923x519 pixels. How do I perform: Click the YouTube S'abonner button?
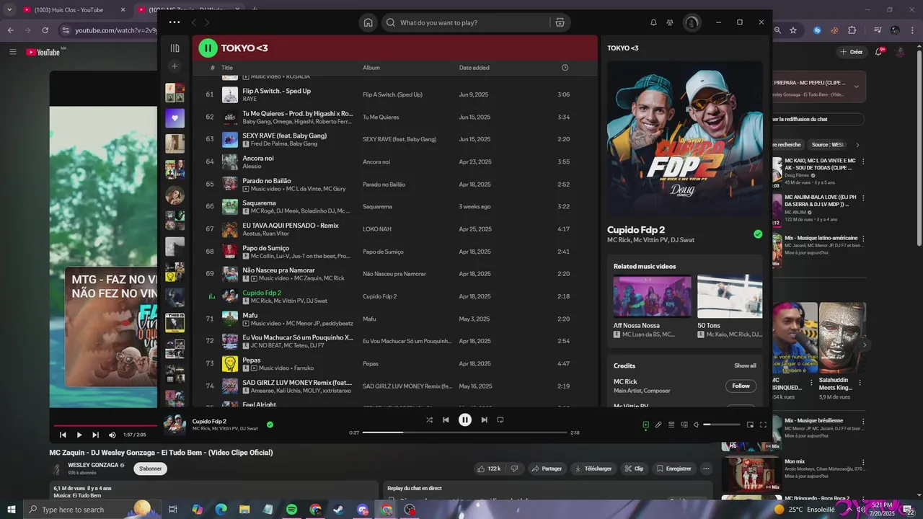(x=150, y=469)
